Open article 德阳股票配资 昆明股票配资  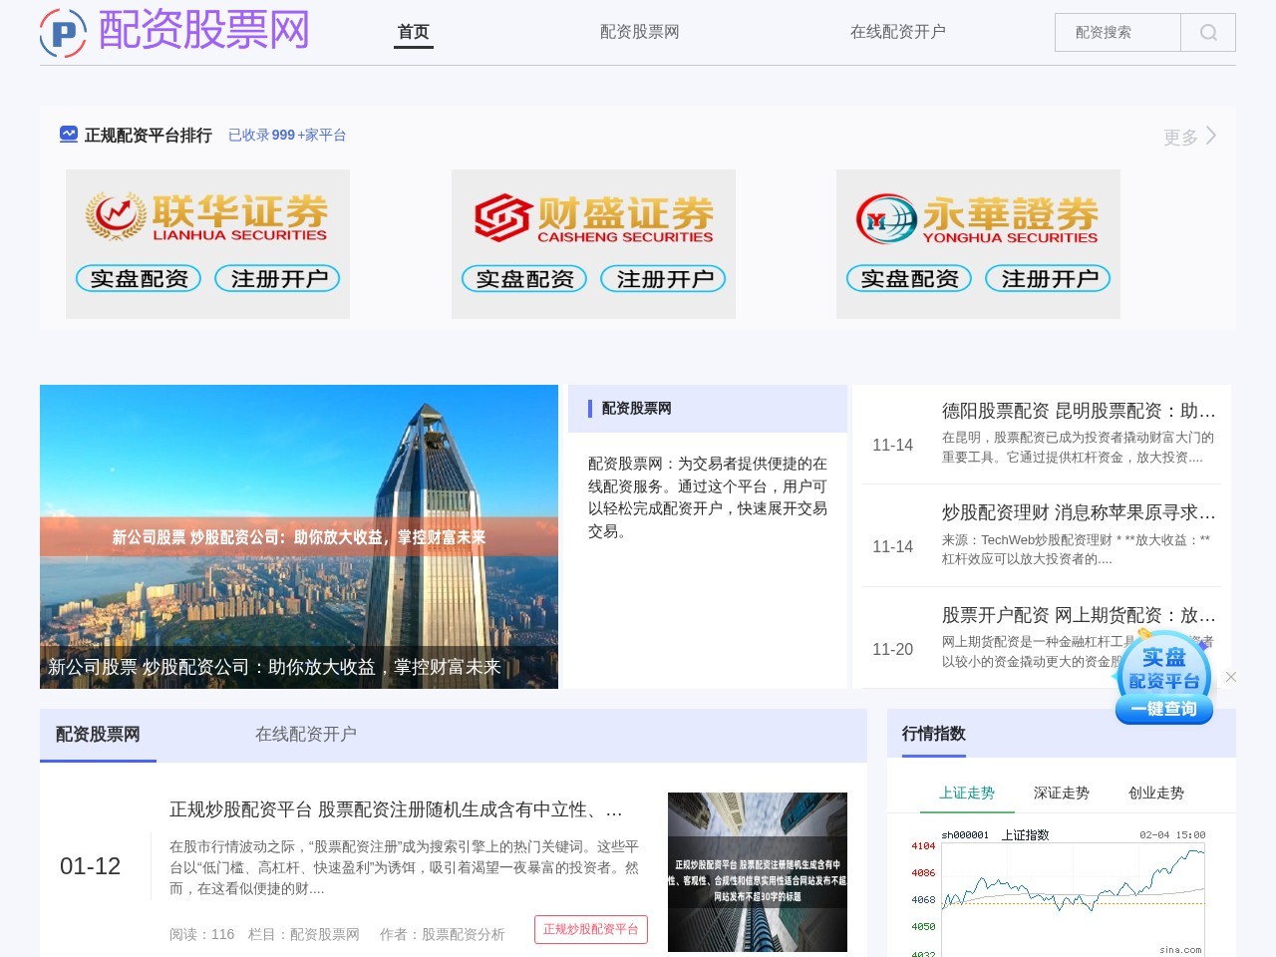1079,411
